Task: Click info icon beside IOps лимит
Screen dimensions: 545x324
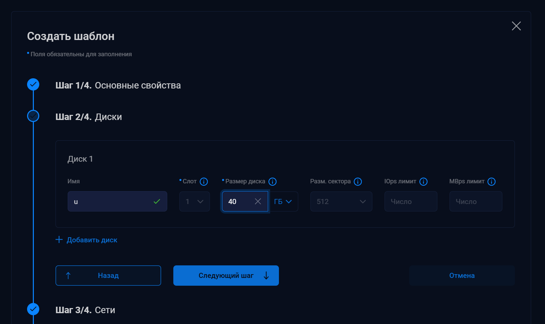Action: coord(423,182)
